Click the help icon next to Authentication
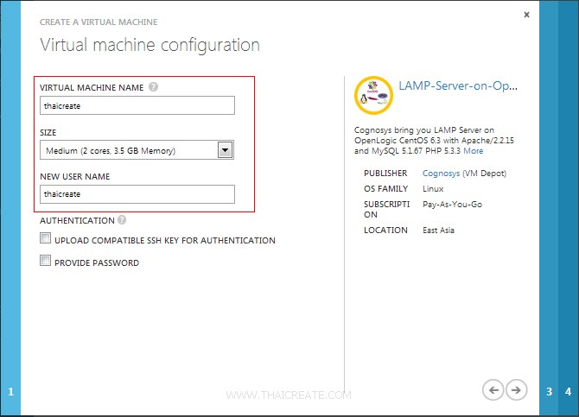579x417 pixels. (x=122, y=220)
